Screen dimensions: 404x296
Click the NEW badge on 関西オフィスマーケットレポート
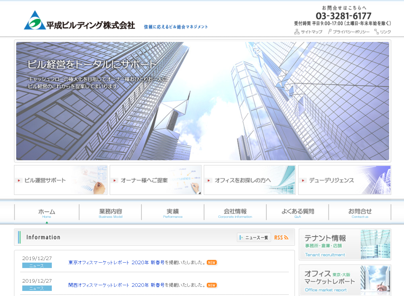212,285
